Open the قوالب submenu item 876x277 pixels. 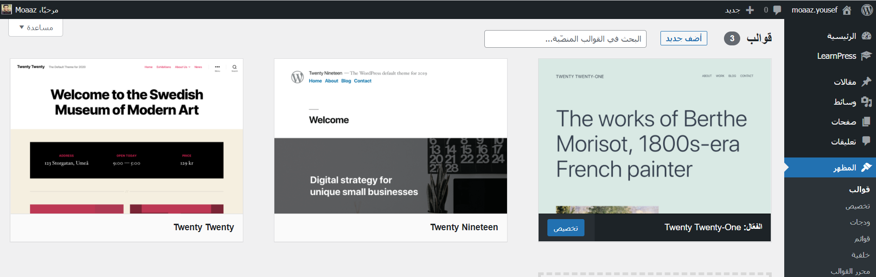point(859,189)
